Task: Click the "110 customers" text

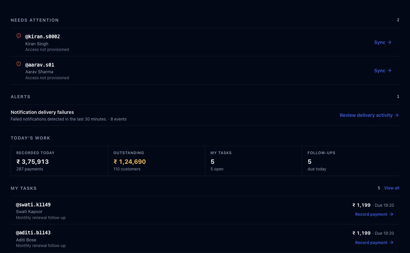Action: [x=127, y=169]
